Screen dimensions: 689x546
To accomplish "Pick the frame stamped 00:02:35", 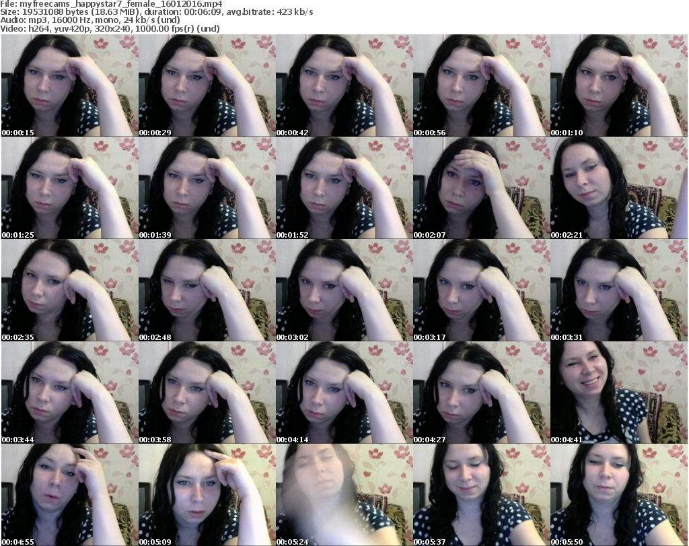I will (x=69, y=290).
